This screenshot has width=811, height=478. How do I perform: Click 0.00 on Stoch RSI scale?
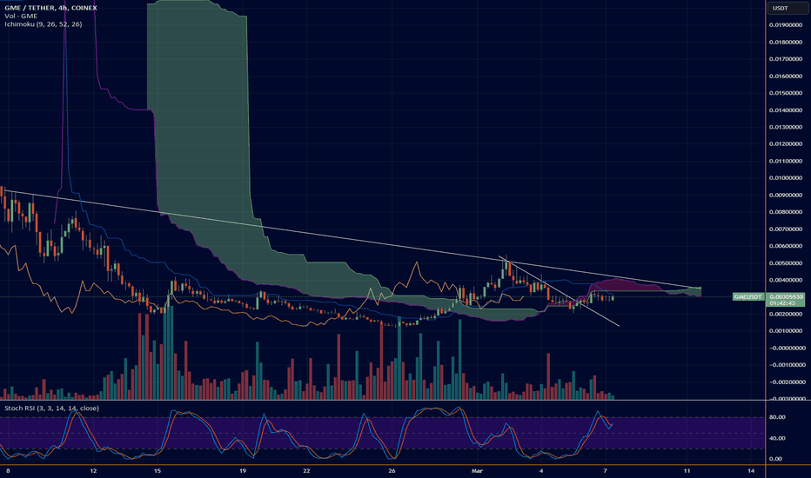click(776, 459)
